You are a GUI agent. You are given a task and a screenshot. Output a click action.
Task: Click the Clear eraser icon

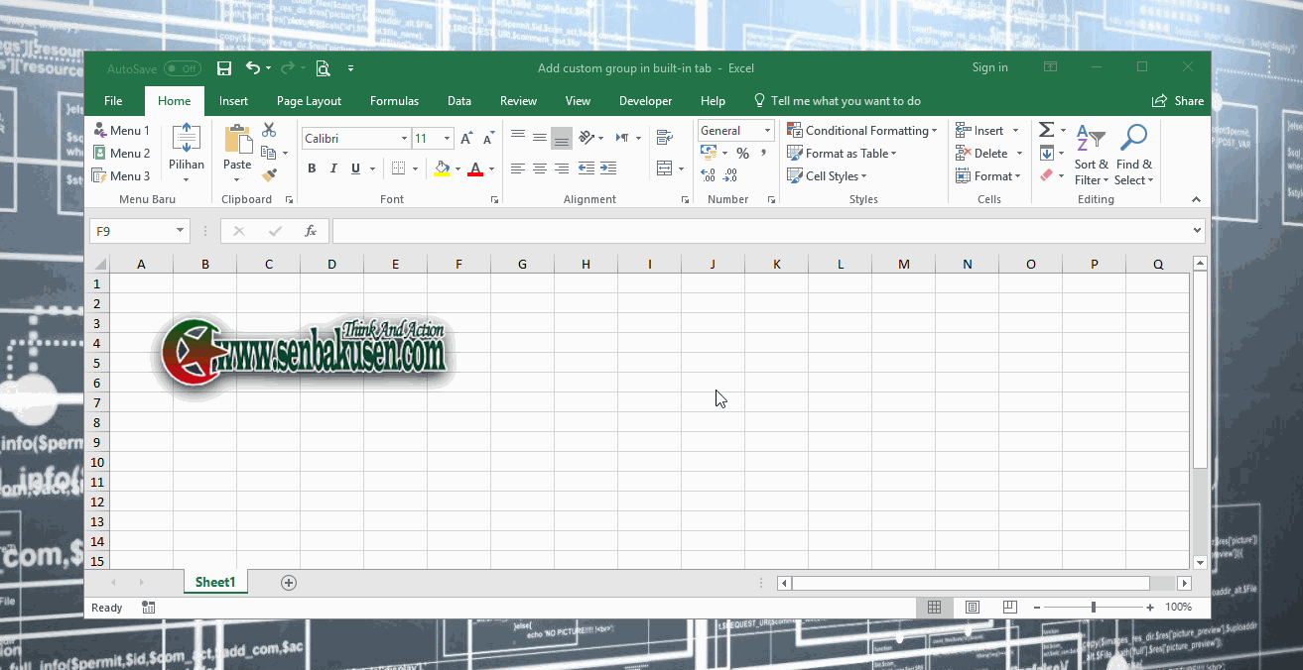pyautogui.click(x=1046, y=175)
